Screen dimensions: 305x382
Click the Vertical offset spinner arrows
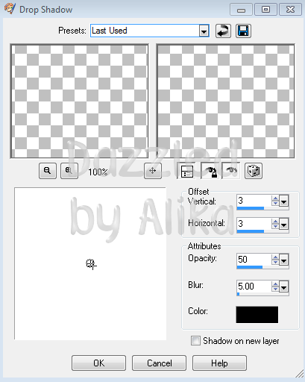click(x=275, y=201)
